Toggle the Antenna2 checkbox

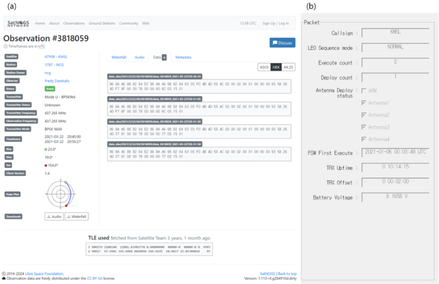pyautogui.click(x=364, y=115)
